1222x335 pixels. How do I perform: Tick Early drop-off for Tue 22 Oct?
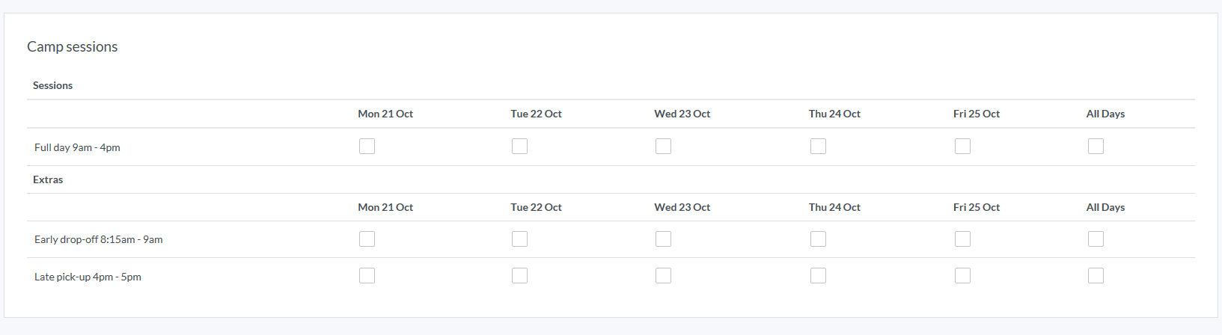[x=519, y=239]
